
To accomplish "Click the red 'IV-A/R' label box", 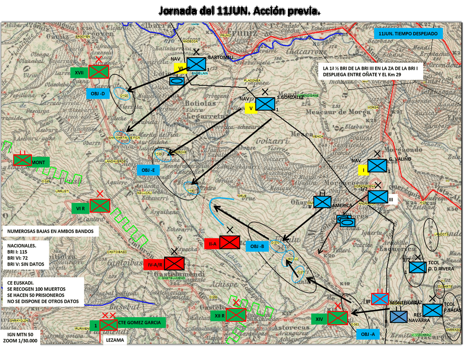I will click(153, 264).
